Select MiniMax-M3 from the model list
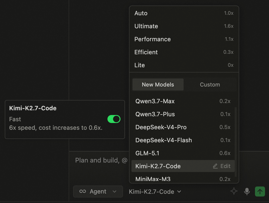The image size is (269, 203). [x=183, y=179]
